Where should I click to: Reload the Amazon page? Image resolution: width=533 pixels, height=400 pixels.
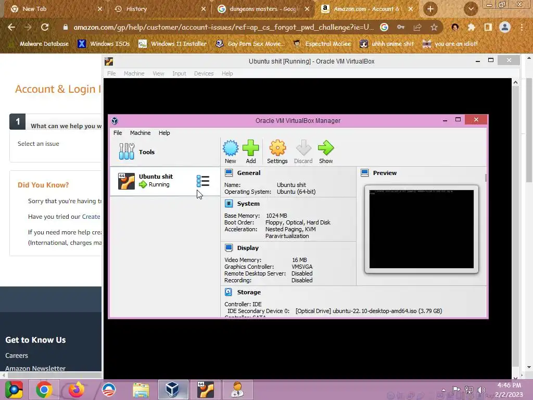click(x=45, y=27)
